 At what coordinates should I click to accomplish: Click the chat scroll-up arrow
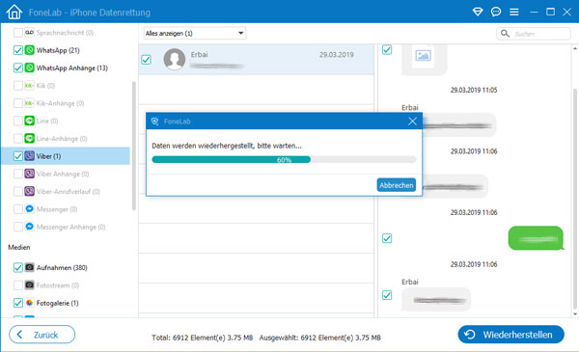(575, 48)
